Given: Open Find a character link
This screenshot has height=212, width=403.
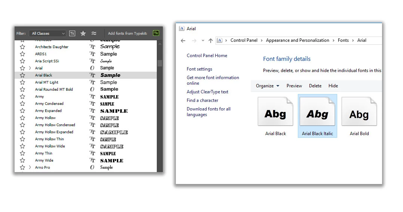Looking at the screenshot, I should pyautogui.click(x=202, y=100).
